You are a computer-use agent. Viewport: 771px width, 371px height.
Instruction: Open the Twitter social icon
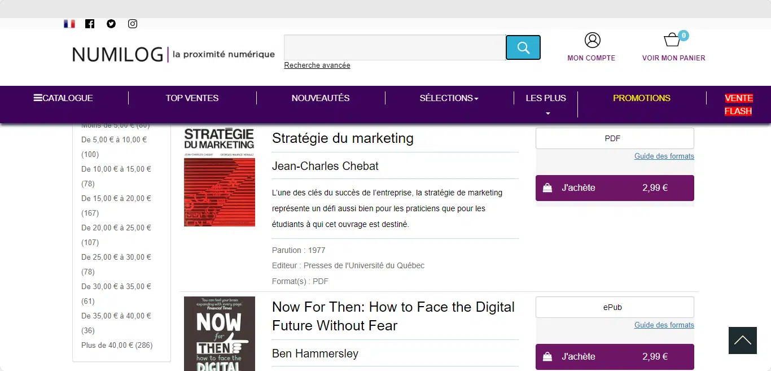click(x=111, y=24)
